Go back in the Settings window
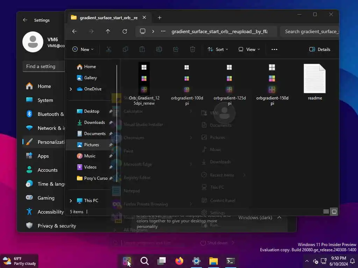This screenshot has width=358, height=268. tap(25, 20)
